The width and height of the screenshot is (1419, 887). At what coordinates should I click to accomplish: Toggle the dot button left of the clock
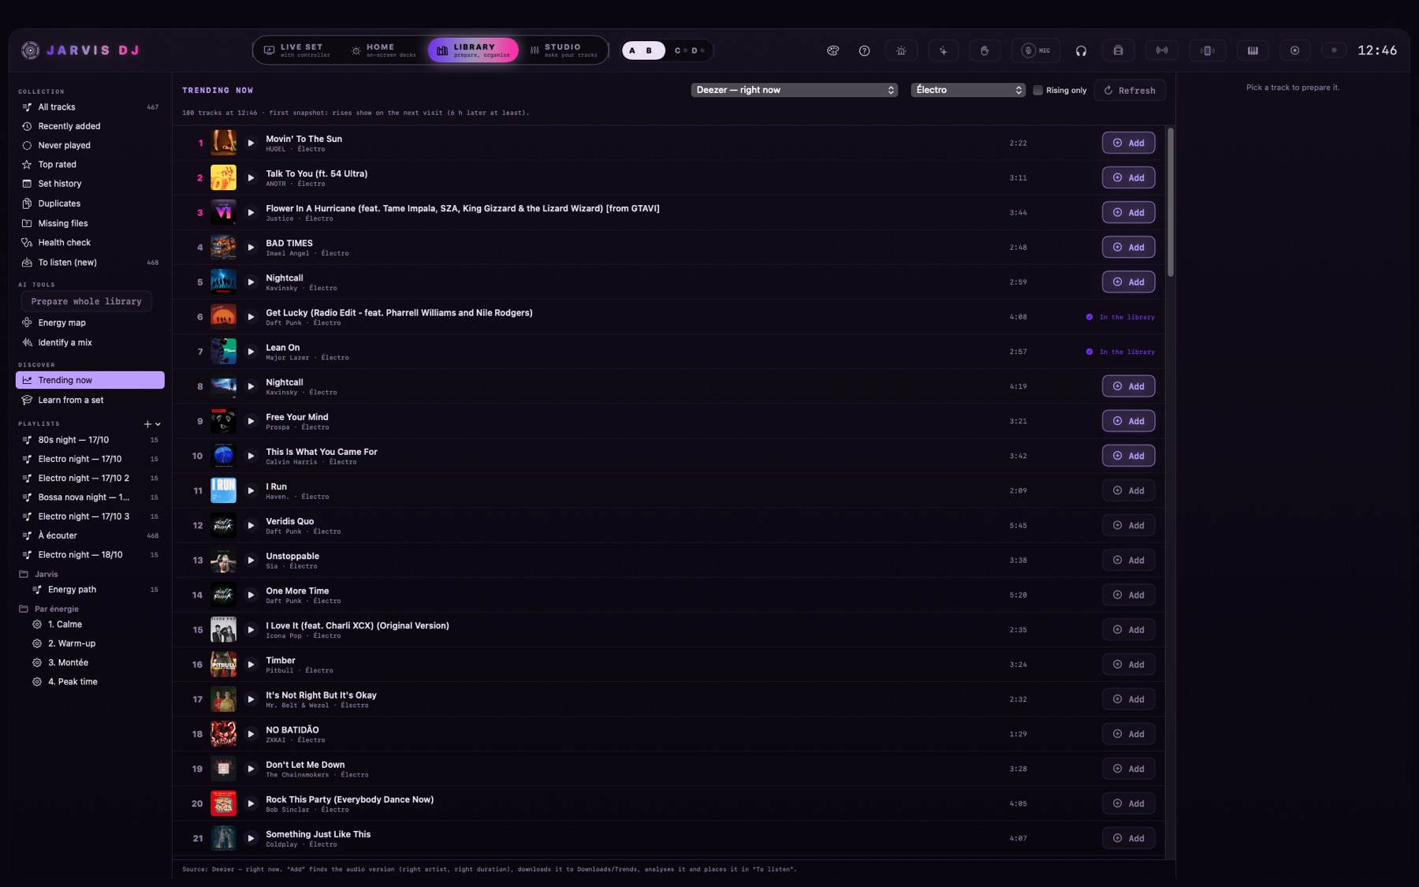pos(1334,50)
